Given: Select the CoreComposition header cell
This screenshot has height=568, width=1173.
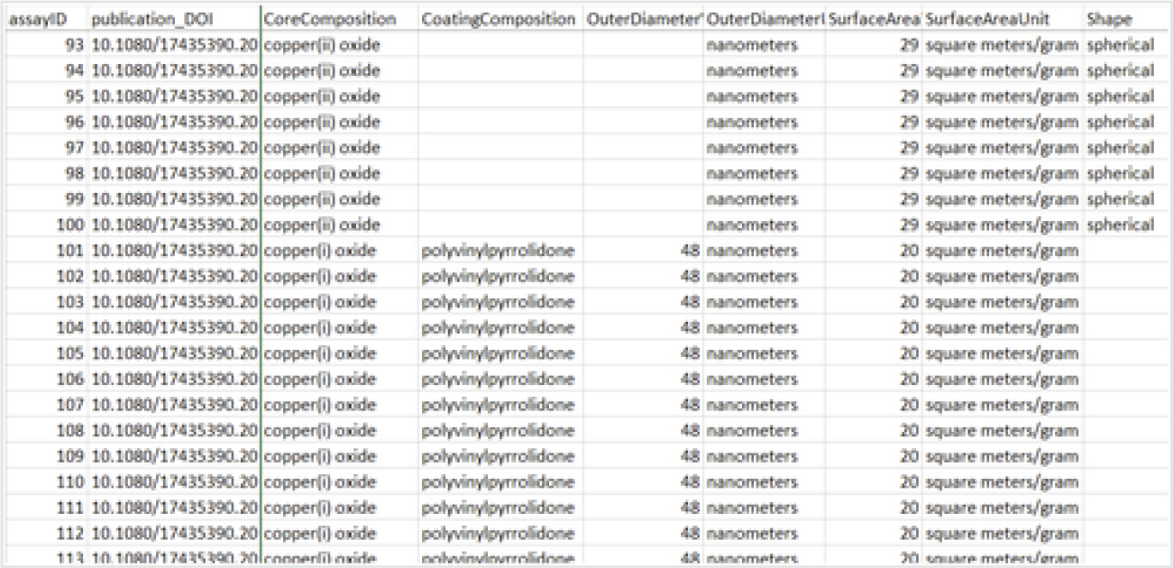Looking at the screenshot, I should pyautogui.click(x=338, y=19).
